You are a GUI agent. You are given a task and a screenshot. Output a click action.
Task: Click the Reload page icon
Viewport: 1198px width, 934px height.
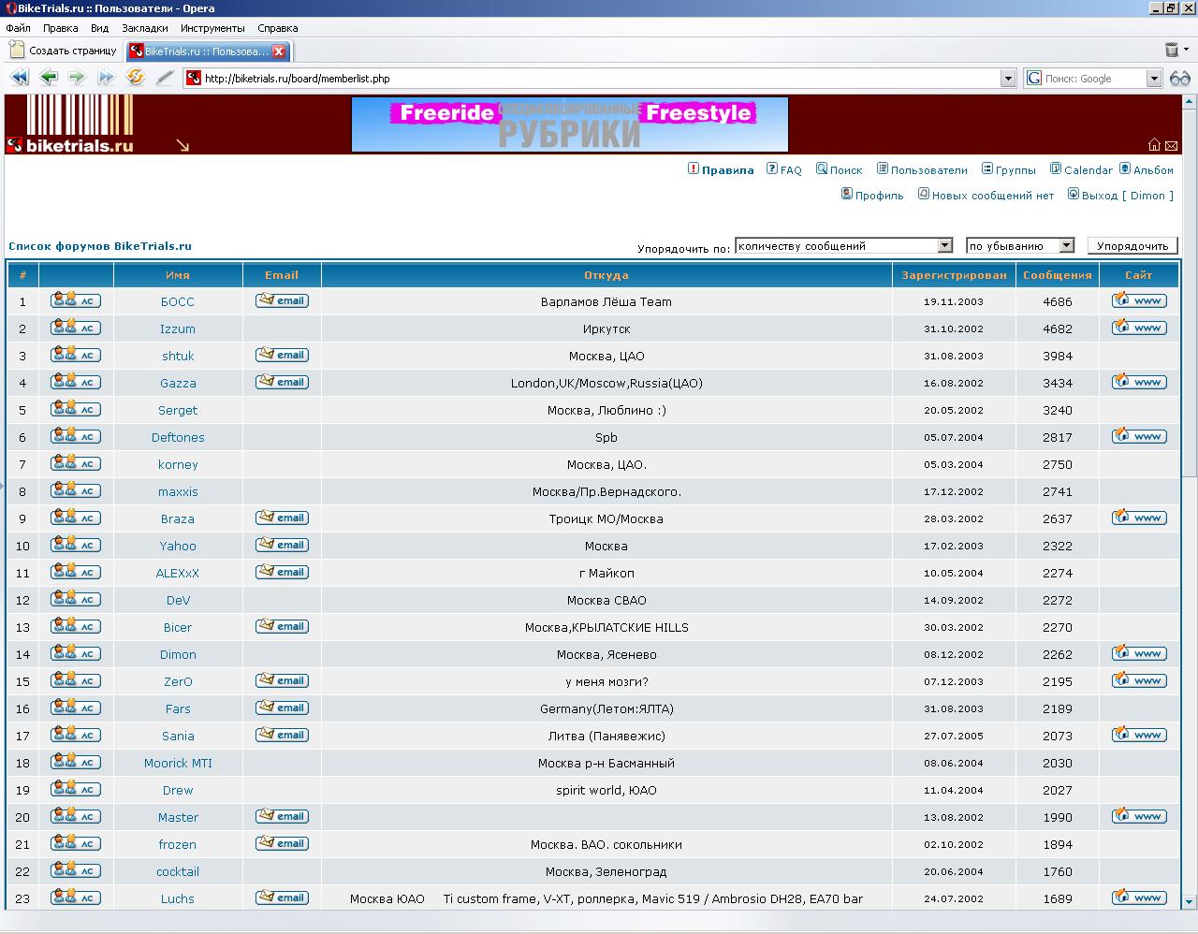(x=136, y=78)
